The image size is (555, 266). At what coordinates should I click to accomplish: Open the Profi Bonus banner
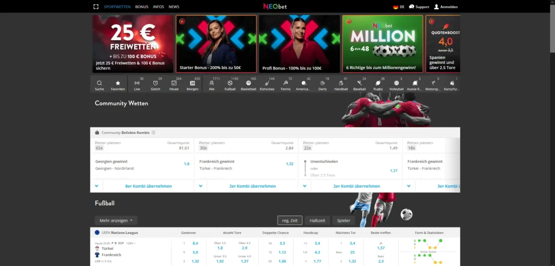coord(299,44)
